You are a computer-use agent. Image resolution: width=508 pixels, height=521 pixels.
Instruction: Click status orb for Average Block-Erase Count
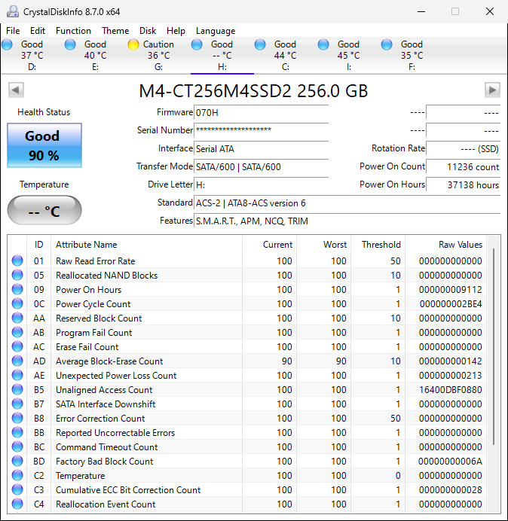pyautogui.click(x=17, y=361)
